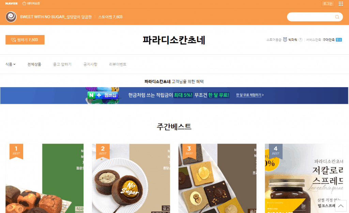The height and width of the screenshot is (213, 349).
Task: Click the 로그인 button
Action: pos(328,3)
